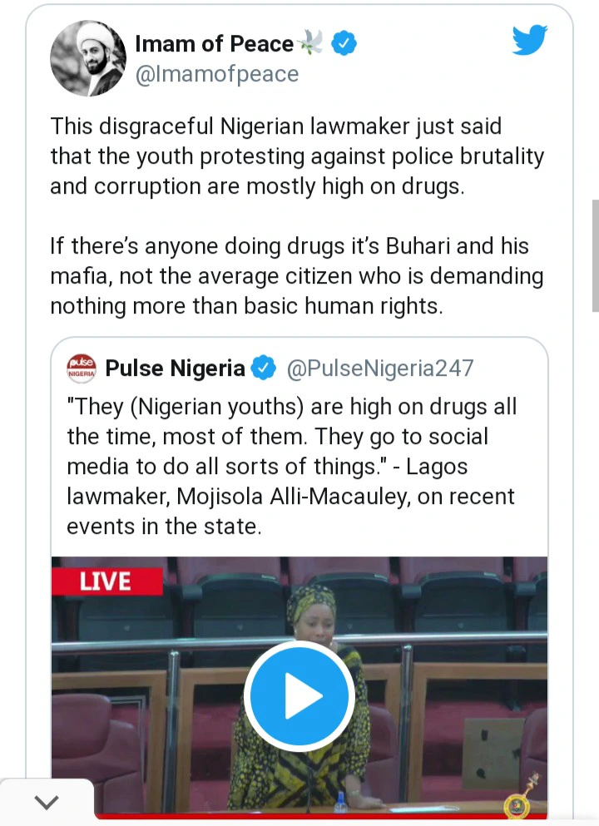
Task: Play the embedded Pulse Nigeria video
Action: tap(299, 695)
